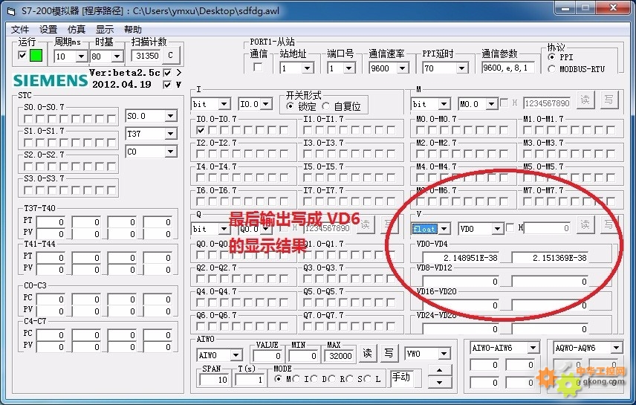Open the 时基 dropdown showing 80
Image resolution: width=636 pixels, height=405 pixels.
point(117,56)
